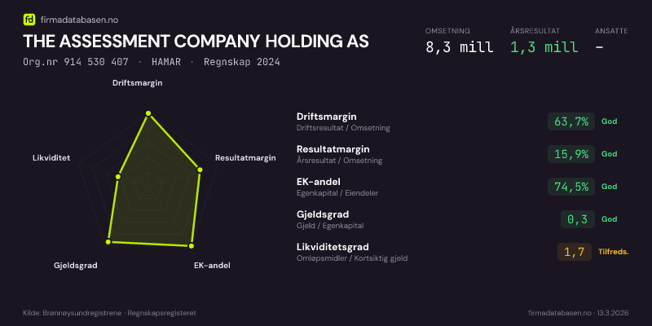Screen dimensions: 652x326
Task: Click the 74,5% EK-andel value badge
Action: [x=570, y=187]
